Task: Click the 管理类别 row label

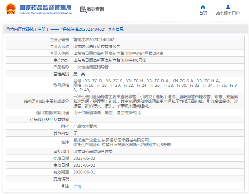Action: 61,74
